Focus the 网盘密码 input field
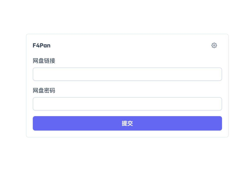The image size is (251, 178). [127, 104]
